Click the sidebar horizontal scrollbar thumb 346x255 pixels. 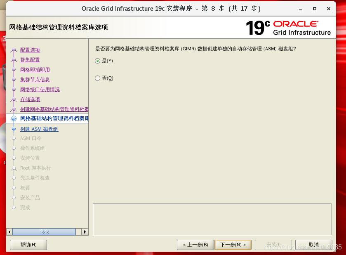point(44,232)
